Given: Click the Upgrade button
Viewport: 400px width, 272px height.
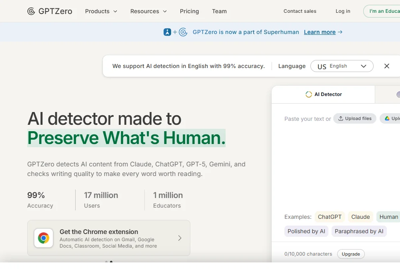Looking at the screenshot, I should click(x=351, y=254).
